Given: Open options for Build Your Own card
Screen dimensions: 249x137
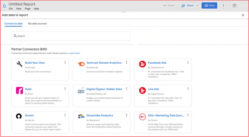Looking at the screenshot, I should [65, 63].
